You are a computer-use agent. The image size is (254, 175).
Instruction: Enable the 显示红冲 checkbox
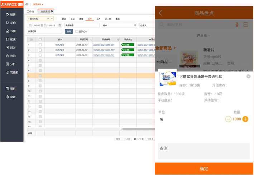click(x=77, y=32)
